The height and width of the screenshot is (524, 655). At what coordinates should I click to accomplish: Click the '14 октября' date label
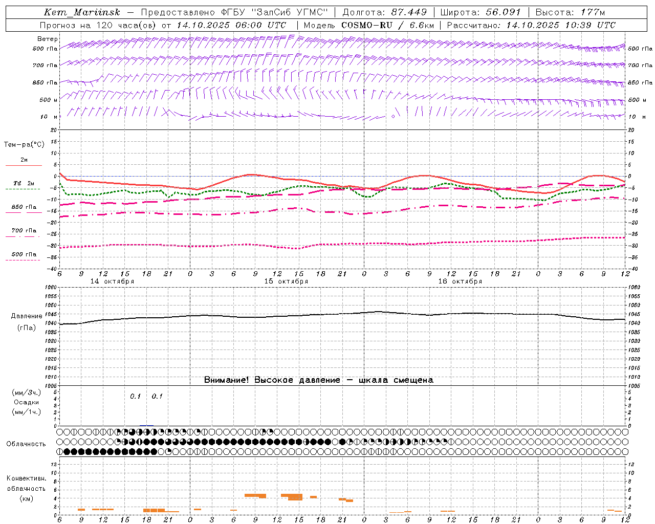(x=112, y=281)
